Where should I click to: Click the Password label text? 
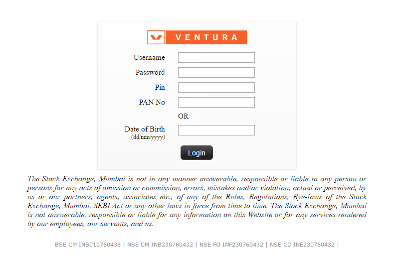pos(150,73)
